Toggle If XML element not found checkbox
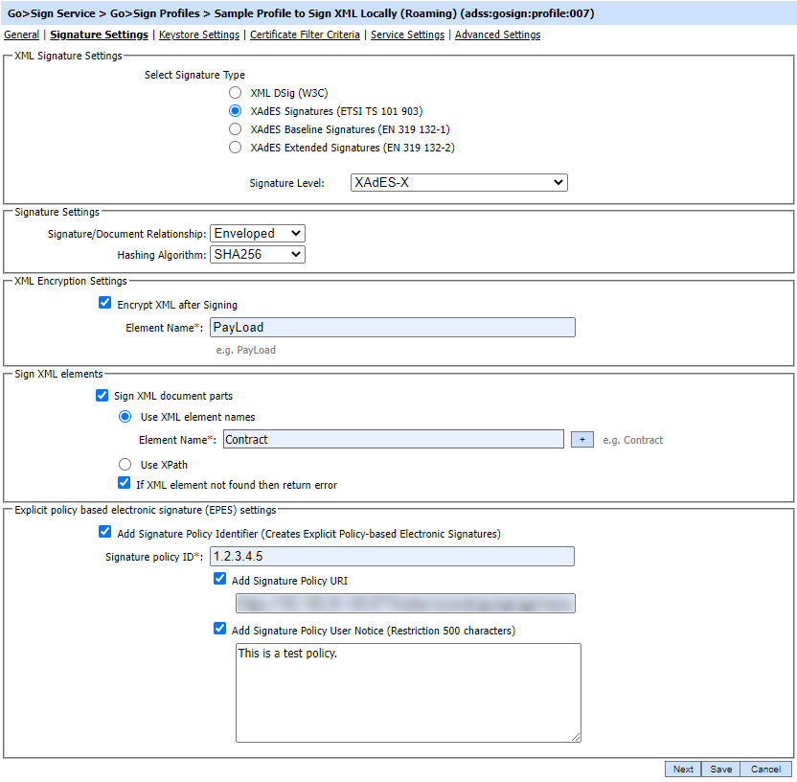 point(125,484)
